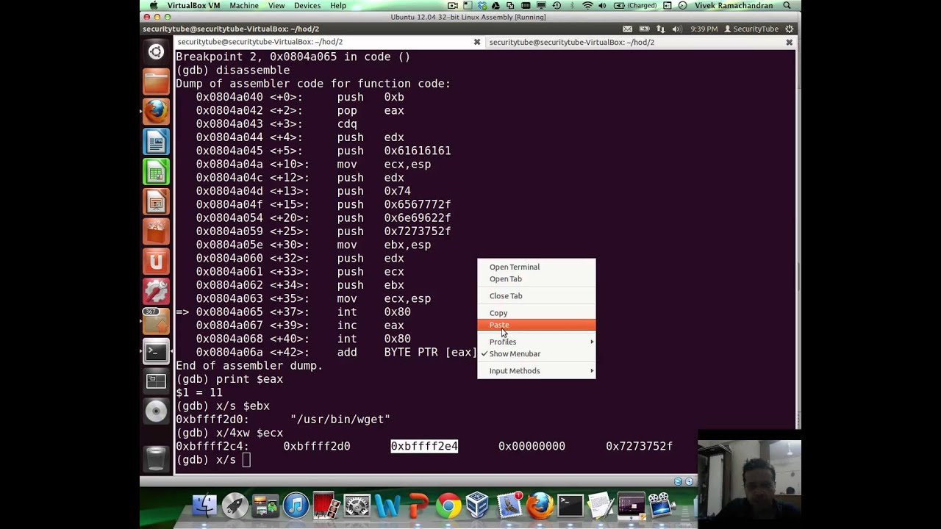The width and height of the screenshot is (941, 529).
Task: Open Finder in the Mac Dock
Action: 204,505
